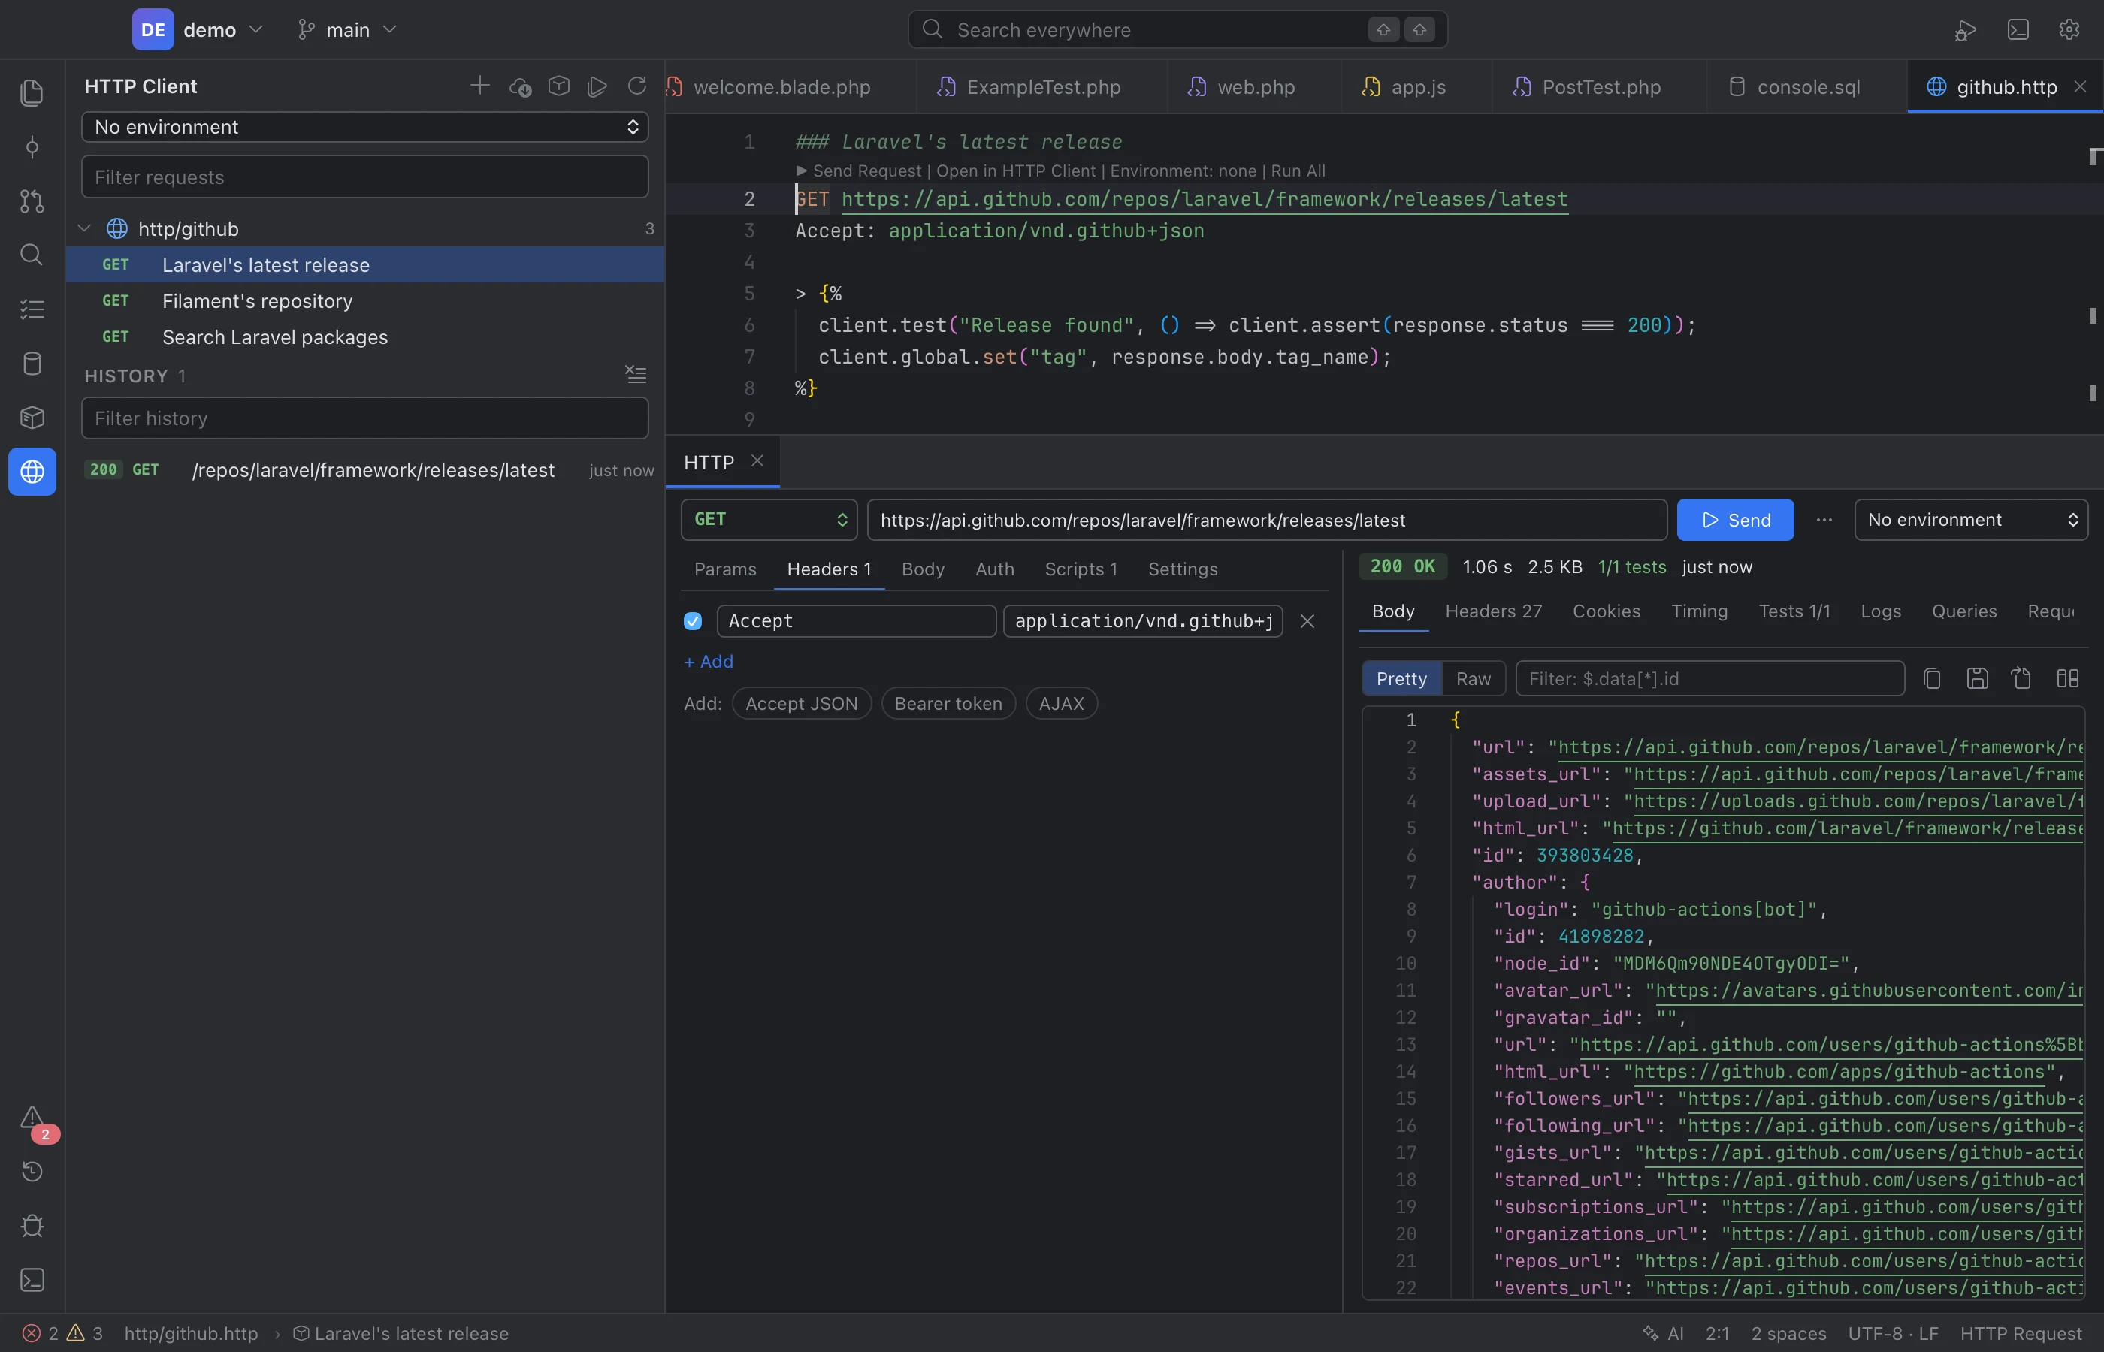Screen dimensions: 2104x1352
Task: Click the run all play icon in HTTP Client header
Action: 597,86
